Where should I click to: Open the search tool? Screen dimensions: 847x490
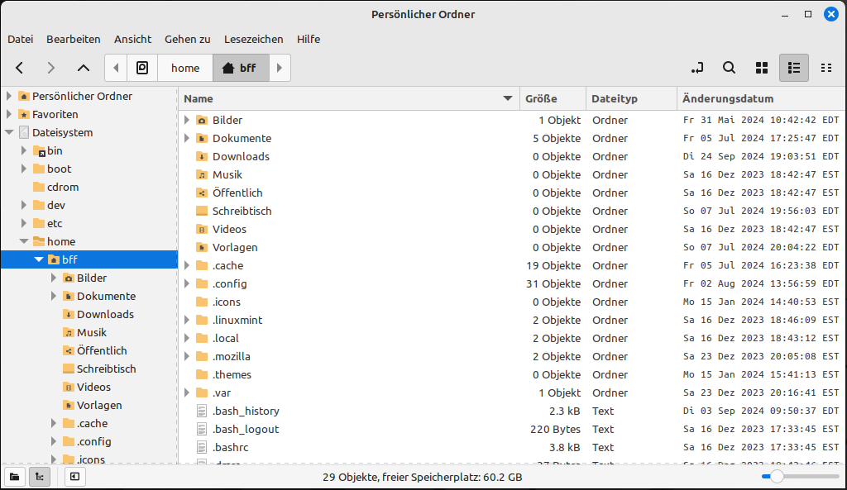tap(730, 68)
